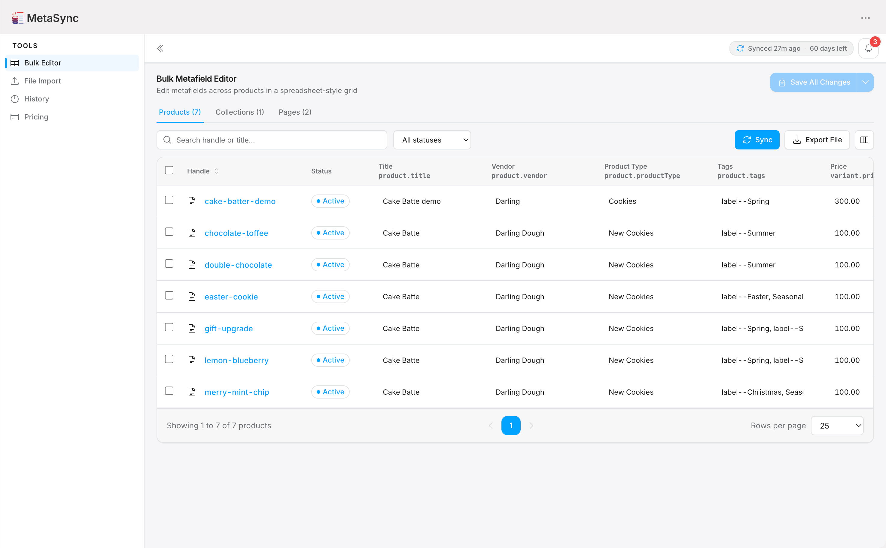Click document icon for merry-mint-chip row

192,392
